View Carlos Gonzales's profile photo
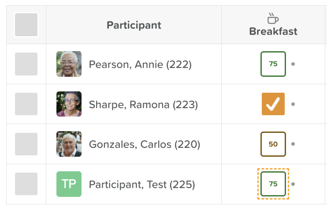The image size is (327, 211). 69,144
